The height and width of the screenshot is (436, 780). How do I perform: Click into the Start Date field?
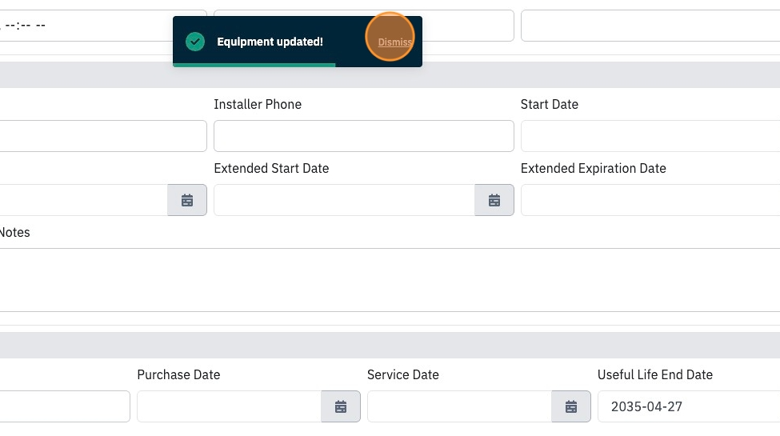pos(650,136)
